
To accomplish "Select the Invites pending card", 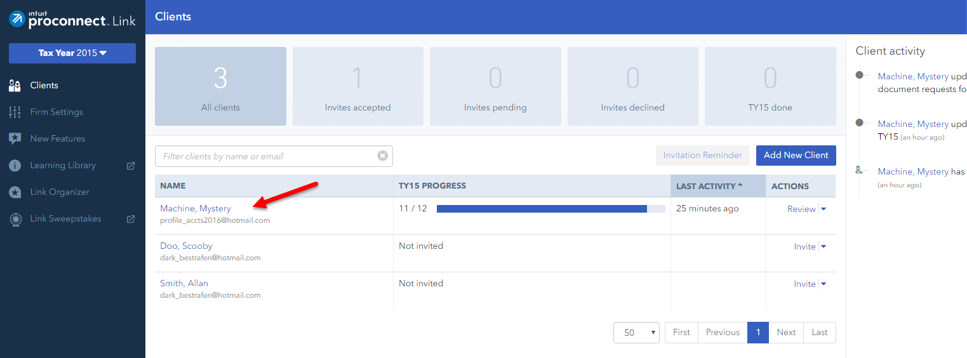I will (495, 86).
